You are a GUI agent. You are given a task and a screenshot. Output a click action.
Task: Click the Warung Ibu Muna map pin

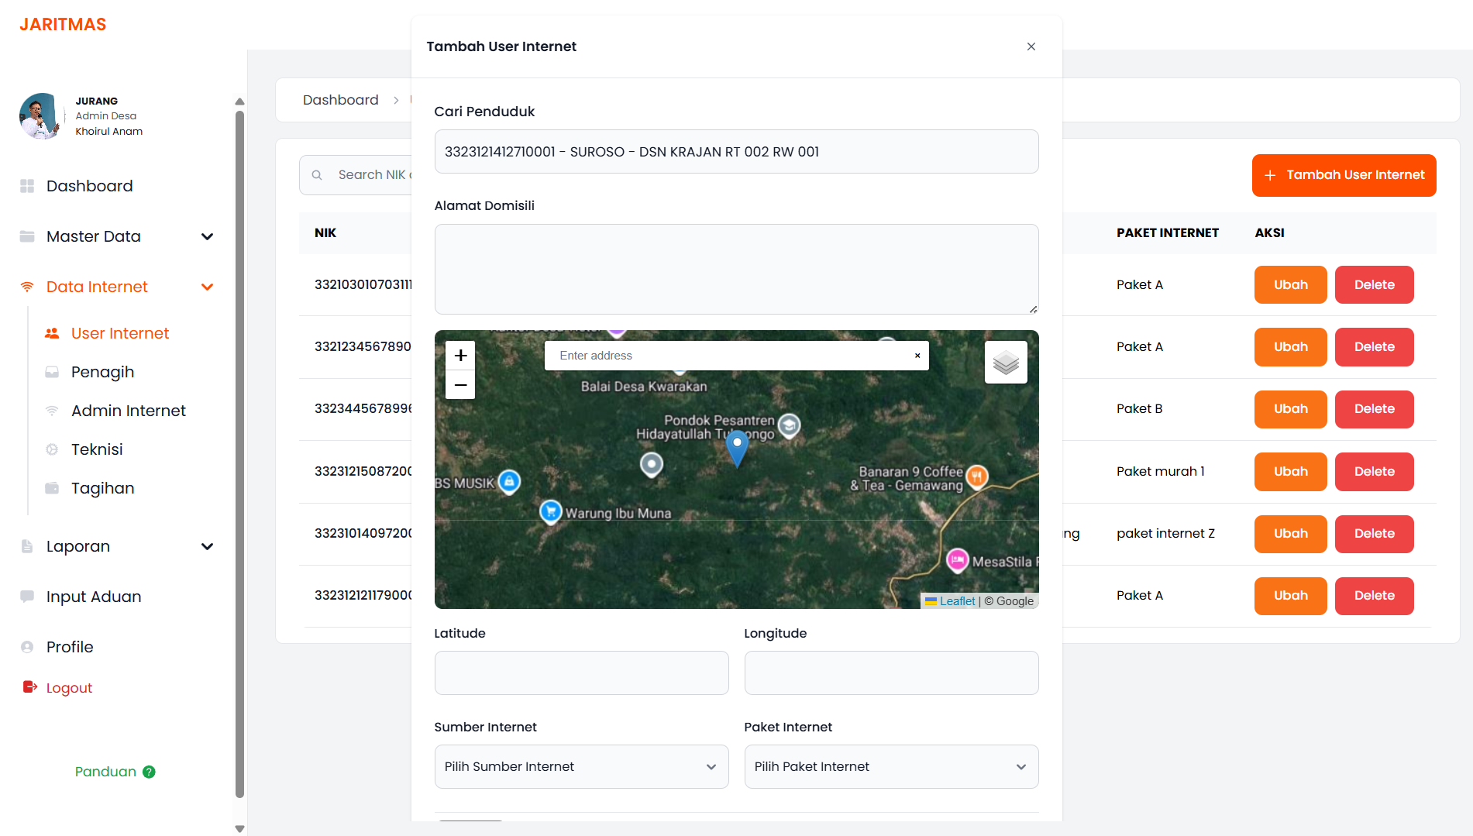pos(550,511)
